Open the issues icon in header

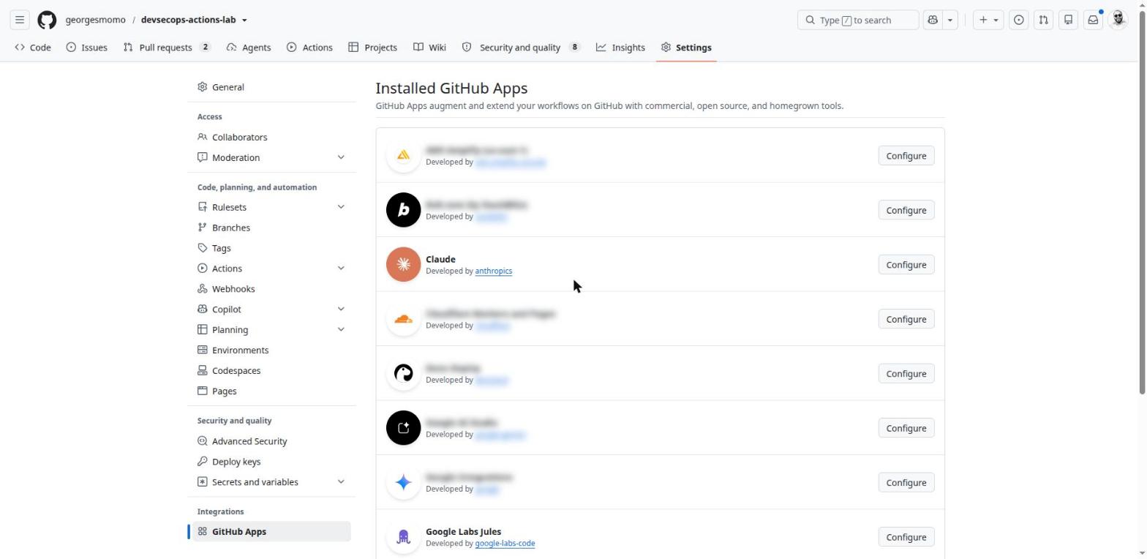coord(1018,20)
